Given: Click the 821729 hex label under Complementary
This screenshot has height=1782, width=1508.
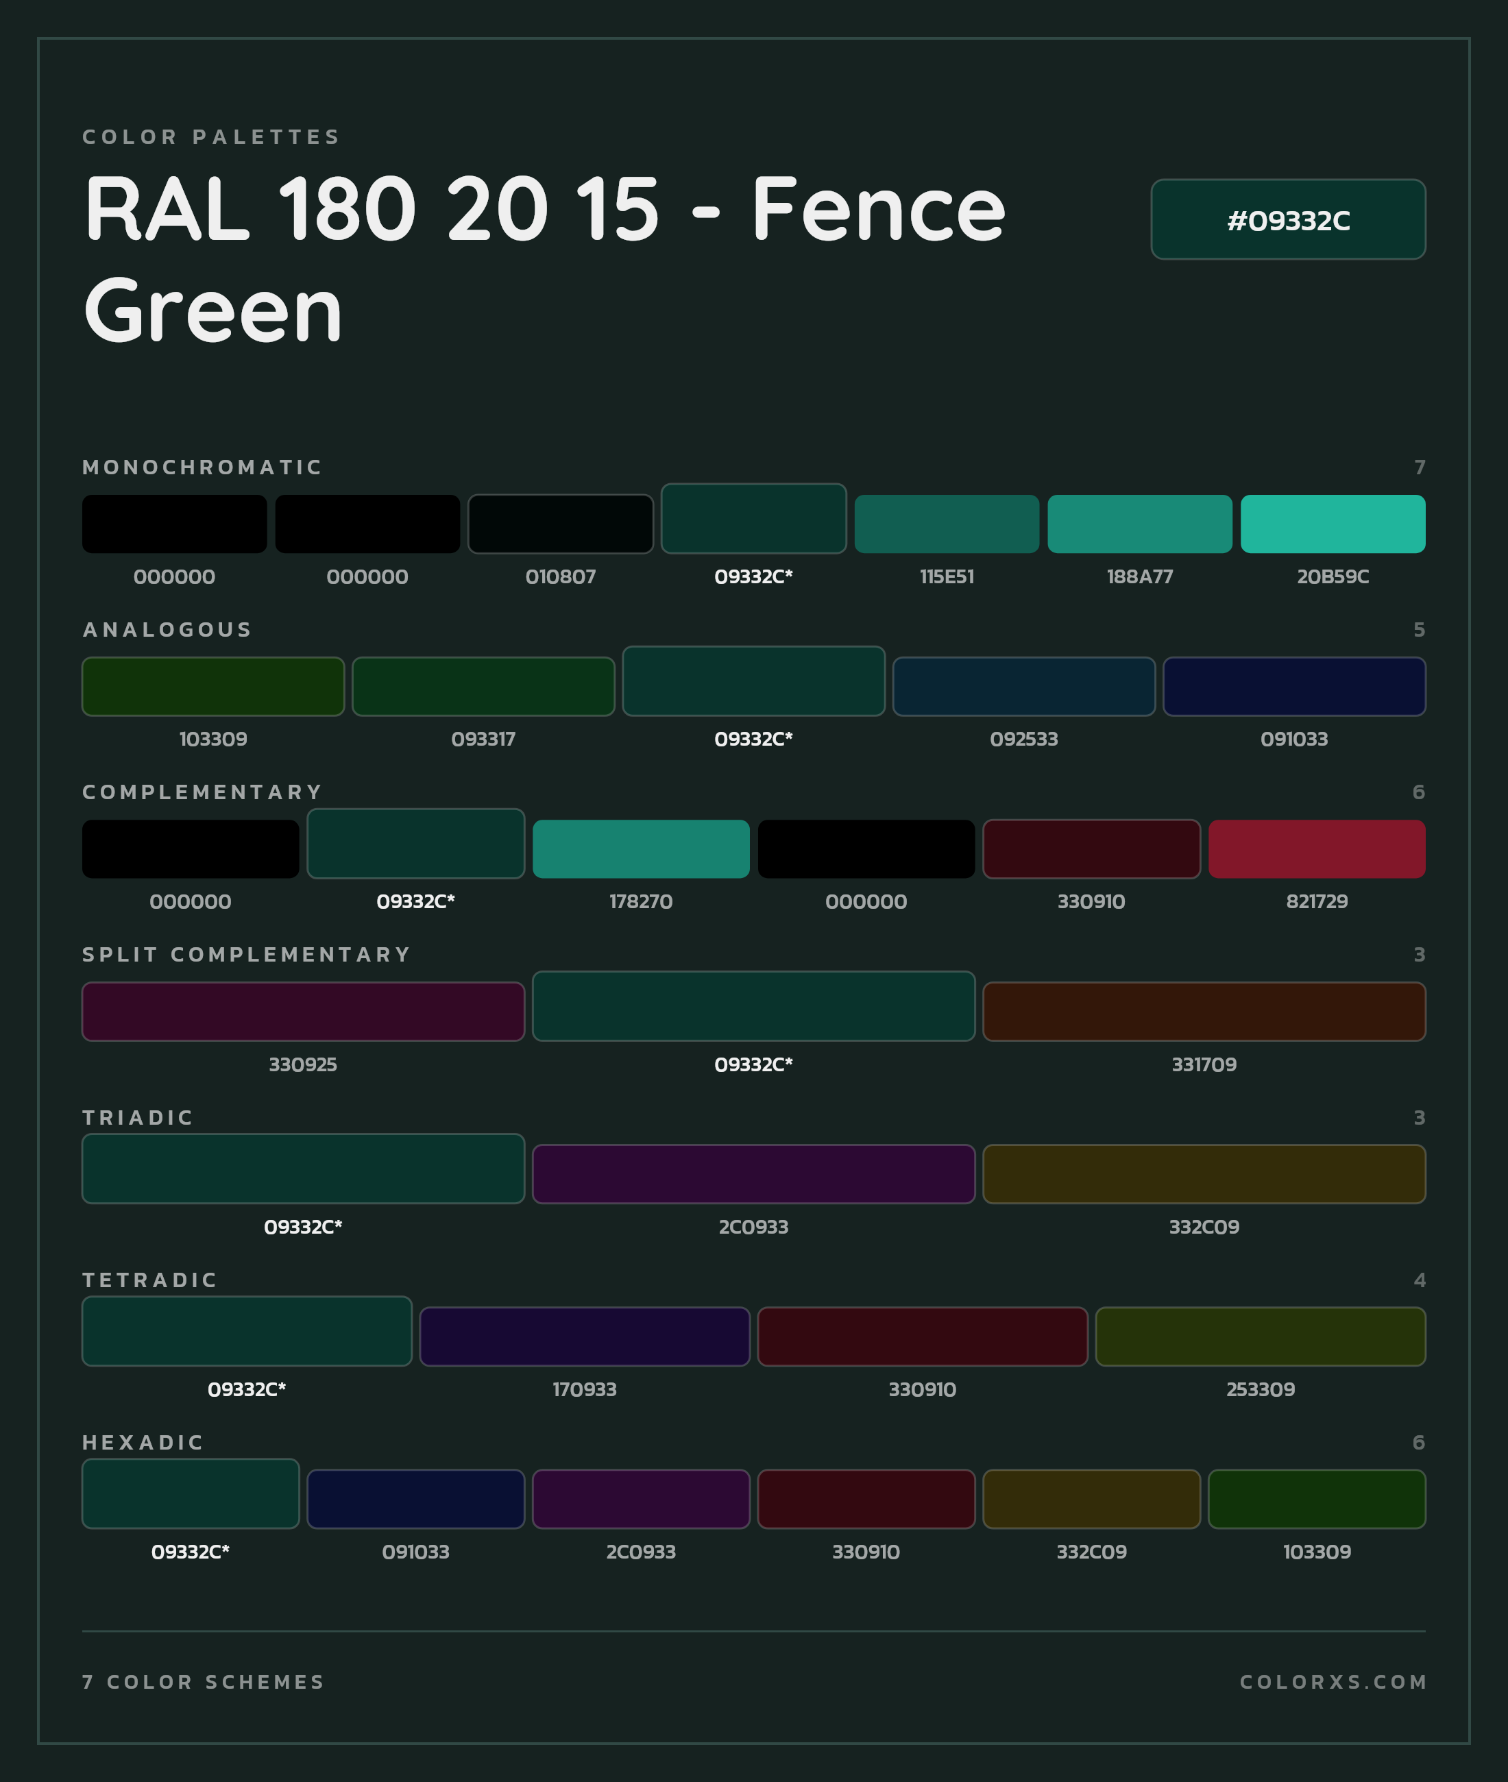Looking at the screenshot, I should [x=1317, y=901].
